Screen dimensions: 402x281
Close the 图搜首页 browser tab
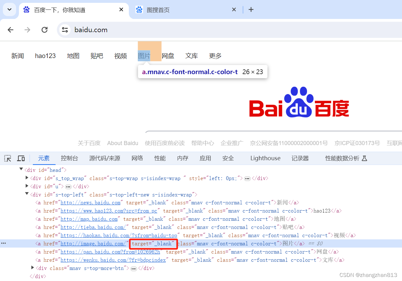tap(234, 10)
